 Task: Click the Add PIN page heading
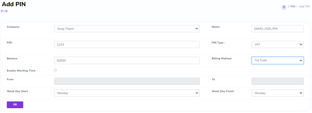[x=14, y=4]
